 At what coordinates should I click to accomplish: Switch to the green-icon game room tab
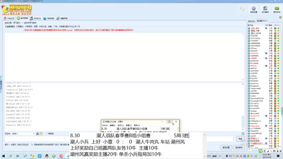pos(23,18)
